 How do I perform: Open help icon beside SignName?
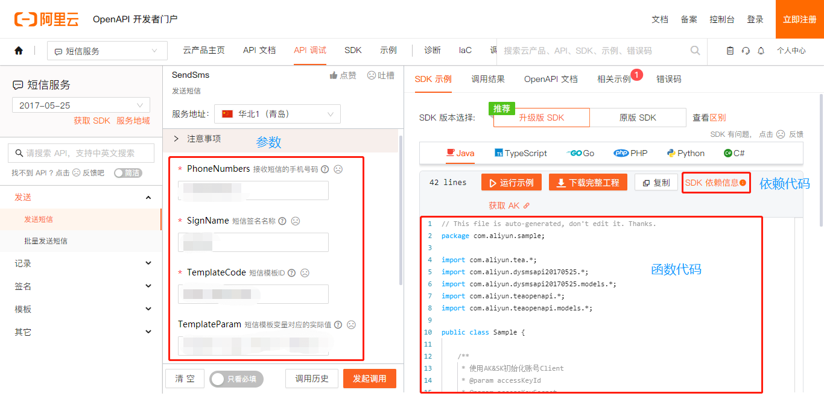[x=282, y=221]
